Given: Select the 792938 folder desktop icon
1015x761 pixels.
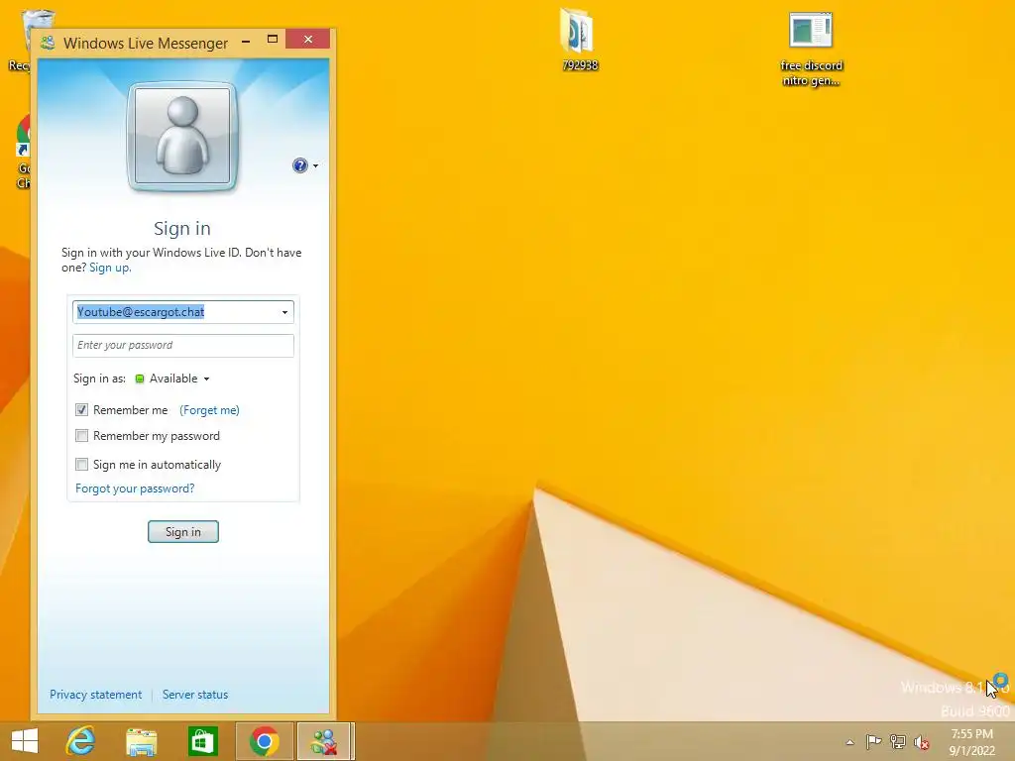Looking at the screenshot, I should 579,39.
